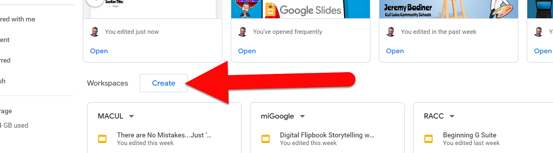This screenshot has height=153, width=553.
Task: Open the file edited just now
Action: pos(99,51)
